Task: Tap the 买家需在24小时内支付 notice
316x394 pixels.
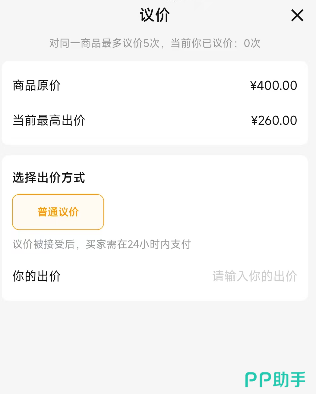Action: point(138,244)
